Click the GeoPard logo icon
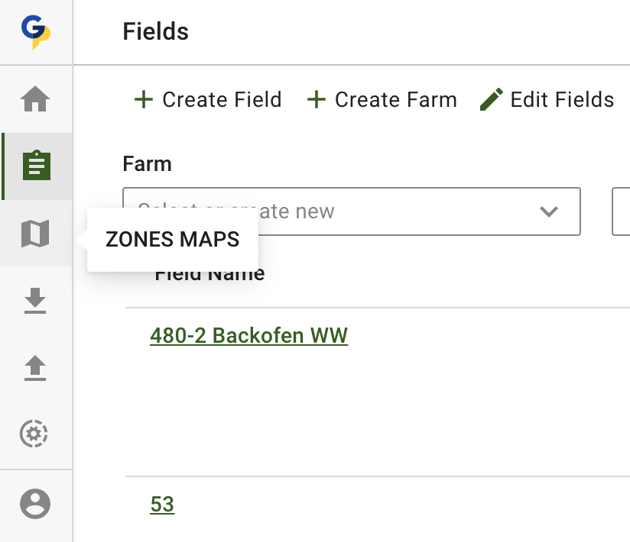Viewport: 630px width, 542px height. [x=35, y=33]
